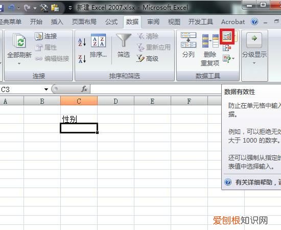Viewport: 281px width, 230px height.
Task: Click into the formula bar
Action: pos(156,89)
